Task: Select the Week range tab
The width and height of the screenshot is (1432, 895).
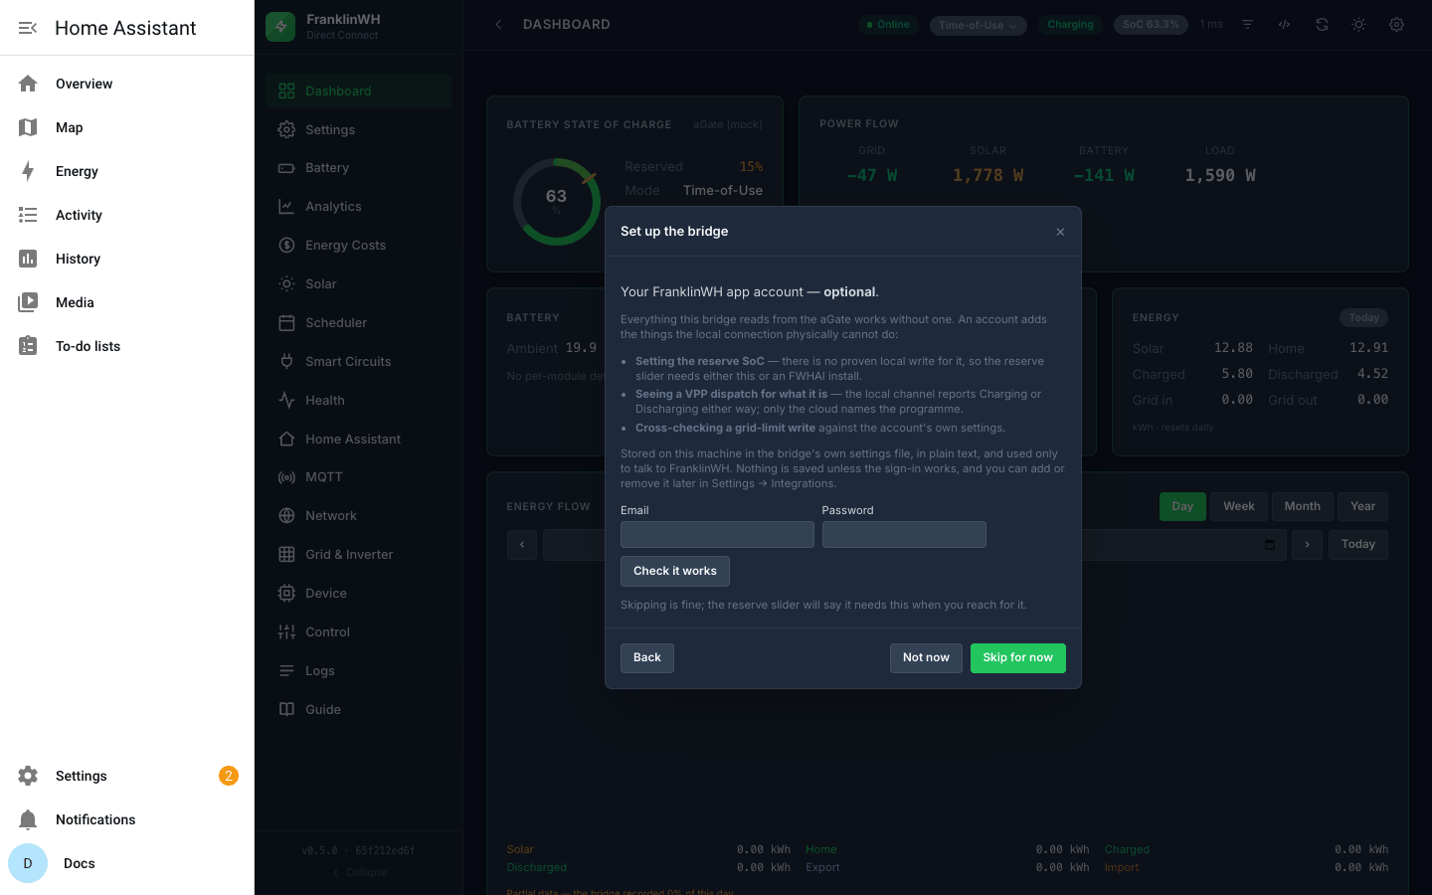Action: point(1239,507)
